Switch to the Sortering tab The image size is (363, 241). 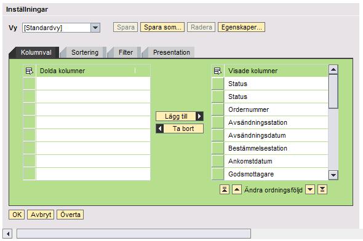pyautogui.click(x=85, y=52)
